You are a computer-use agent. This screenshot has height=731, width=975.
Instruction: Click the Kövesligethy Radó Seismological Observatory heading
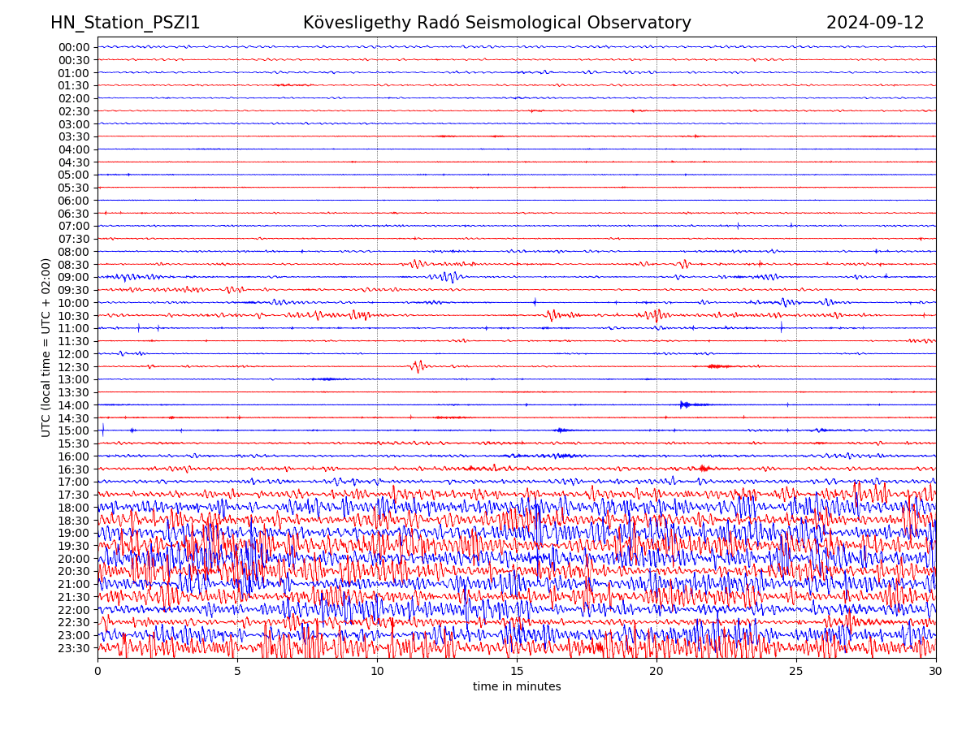coord(496,23)
